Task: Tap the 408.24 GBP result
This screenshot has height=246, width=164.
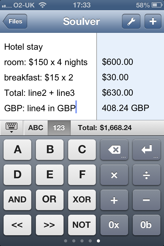Action: click(x=125, y=108)
